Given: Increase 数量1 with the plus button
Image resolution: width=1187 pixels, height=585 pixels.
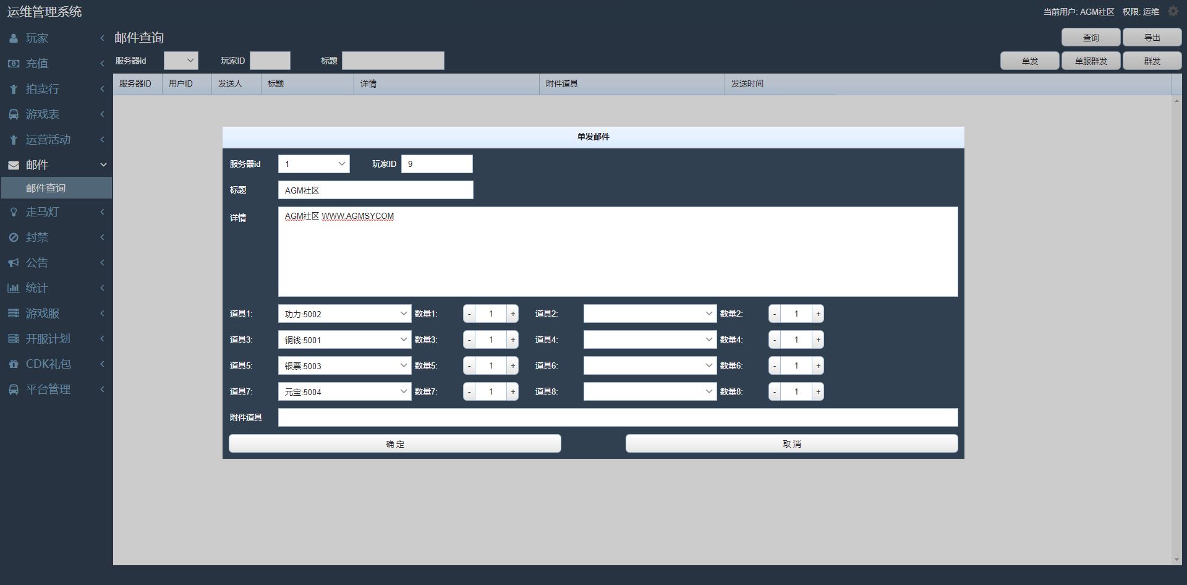Looking at the screenshot, I should 513,314.
